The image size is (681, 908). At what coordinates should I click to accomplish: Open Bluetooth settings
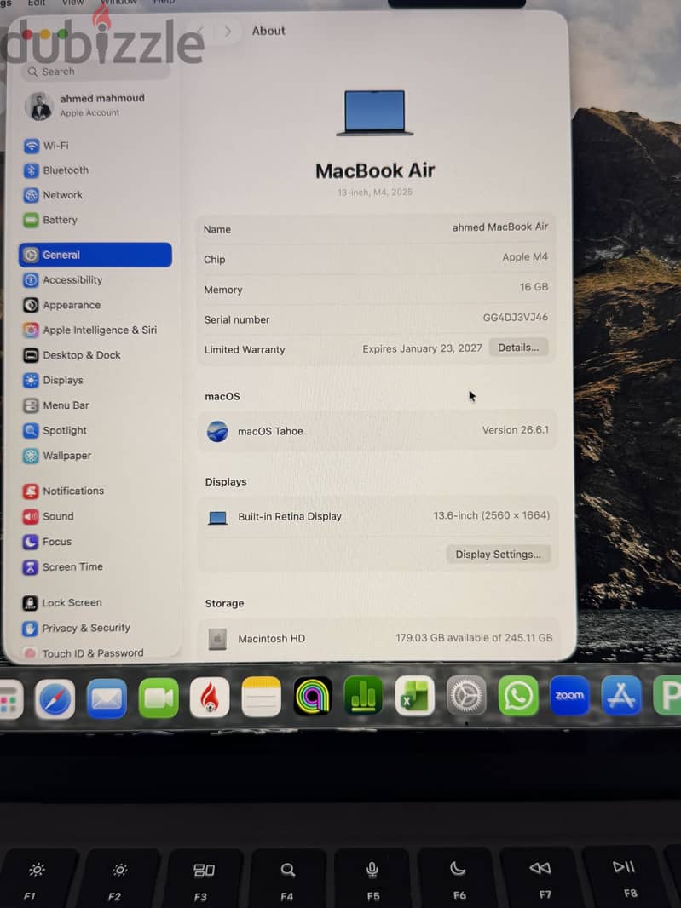tap(56, 170)
